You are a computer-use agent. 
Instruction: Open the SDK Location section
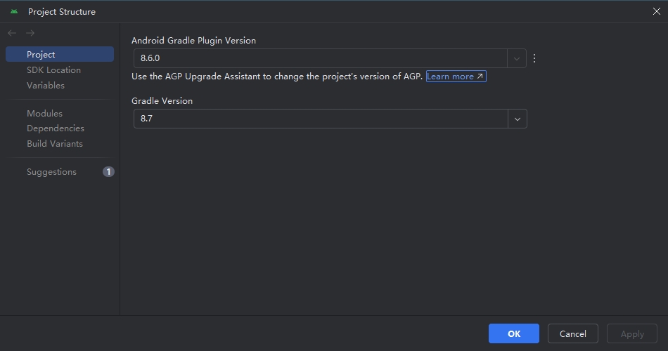(x=53, y=70)
